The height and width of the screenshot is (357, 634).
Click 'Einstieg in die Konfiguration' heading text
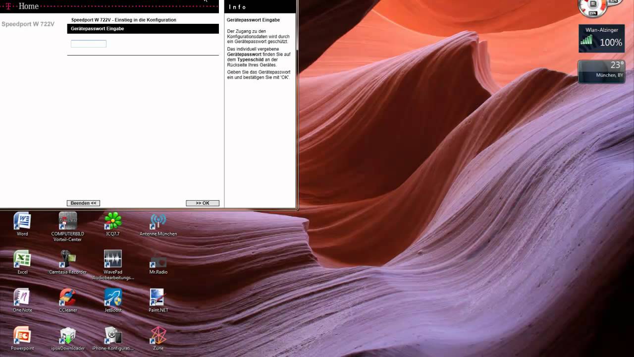click(x=145, y=20)
